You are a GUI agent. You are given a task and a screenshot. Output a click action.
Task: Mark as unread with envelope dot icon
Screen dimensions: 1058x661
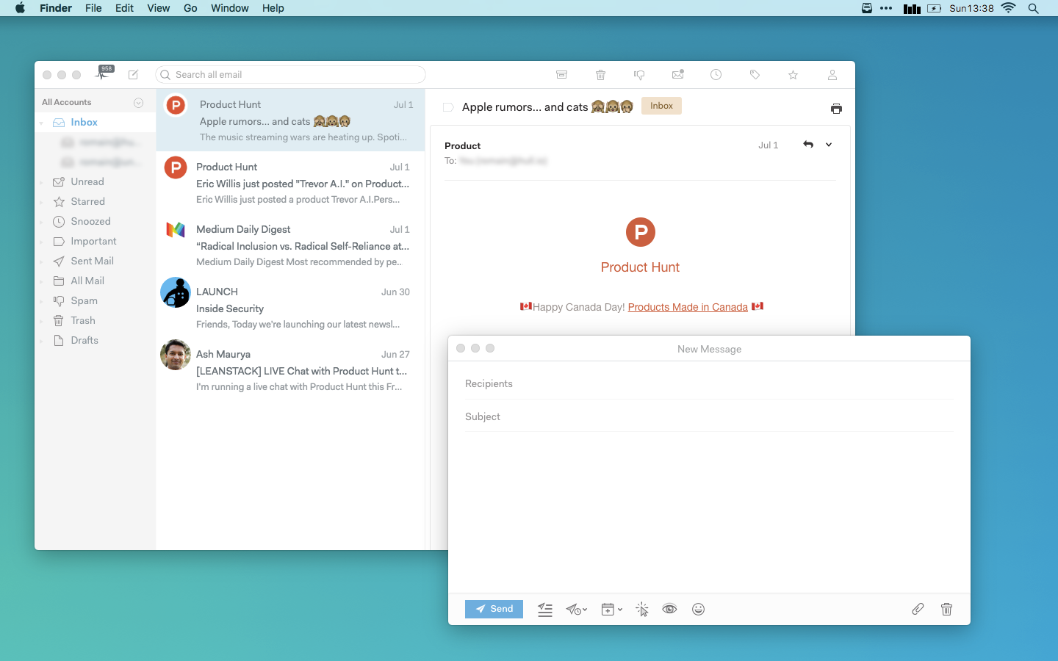pos(677,74)
